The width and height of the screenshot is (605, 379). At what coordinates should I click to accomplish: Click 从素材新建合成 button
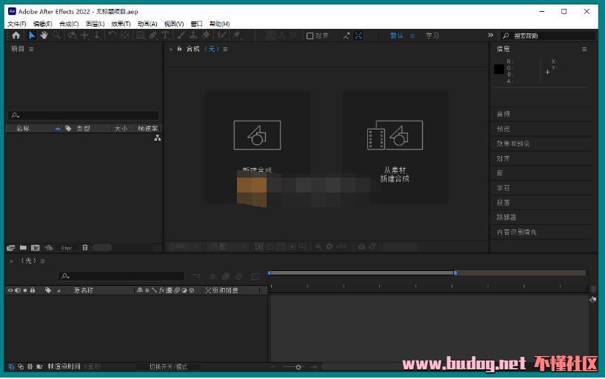(x=395, y=147)
